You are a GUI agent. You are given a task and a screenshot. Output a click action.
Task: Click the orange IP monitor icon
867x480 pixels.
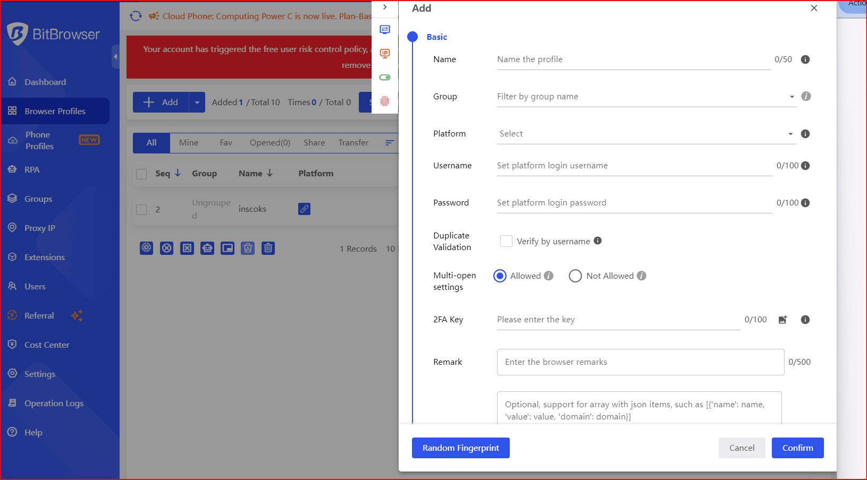coord(385,54)
